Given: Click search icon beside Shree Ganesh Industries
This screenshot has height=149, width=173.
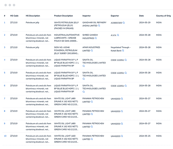Looking at the screenshot, I should [x=96, y=38].
